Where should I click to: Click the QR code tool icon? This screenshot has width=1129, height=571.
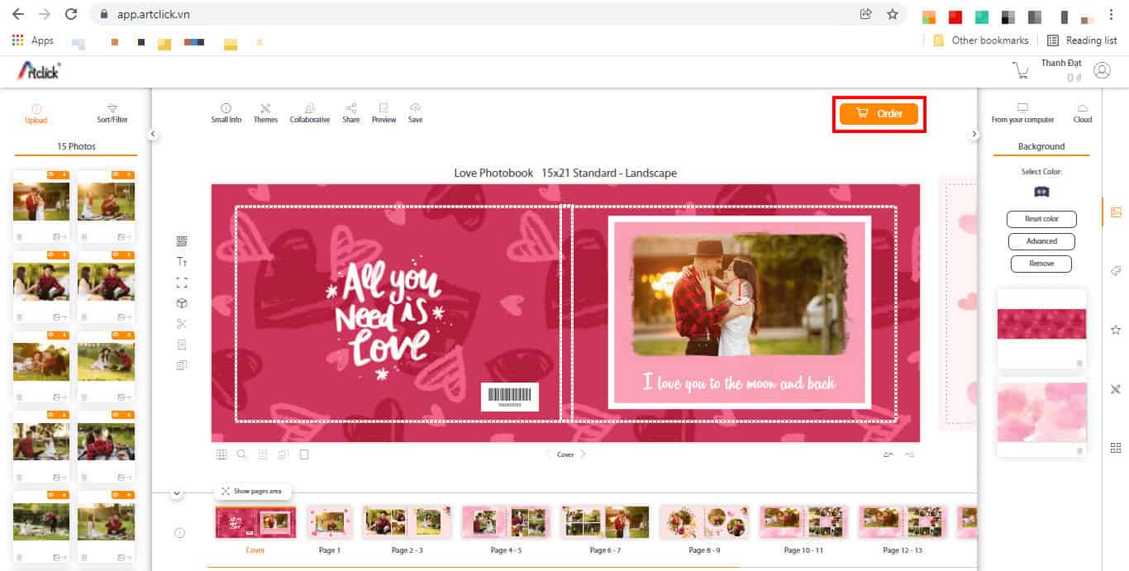(182, 240)
